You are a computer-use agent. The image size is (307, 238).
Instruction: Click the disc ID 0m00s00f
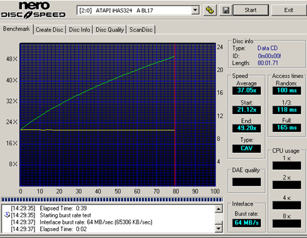(269, 56)
